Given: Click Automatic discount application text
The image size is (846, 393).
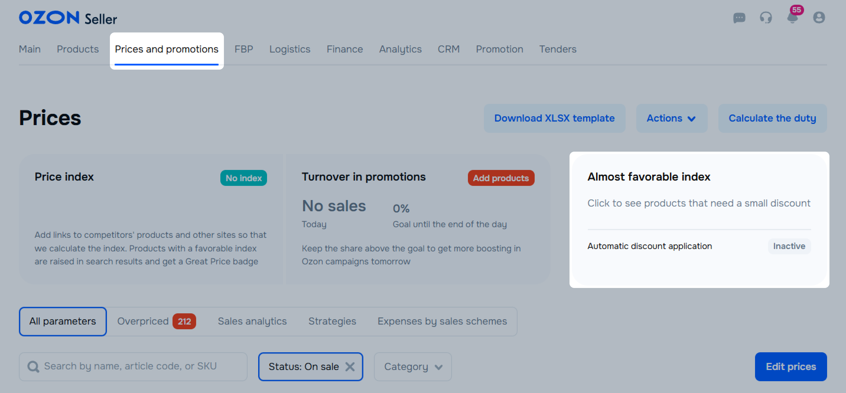Looking at the screenshot, I should (x=650, y=246).
